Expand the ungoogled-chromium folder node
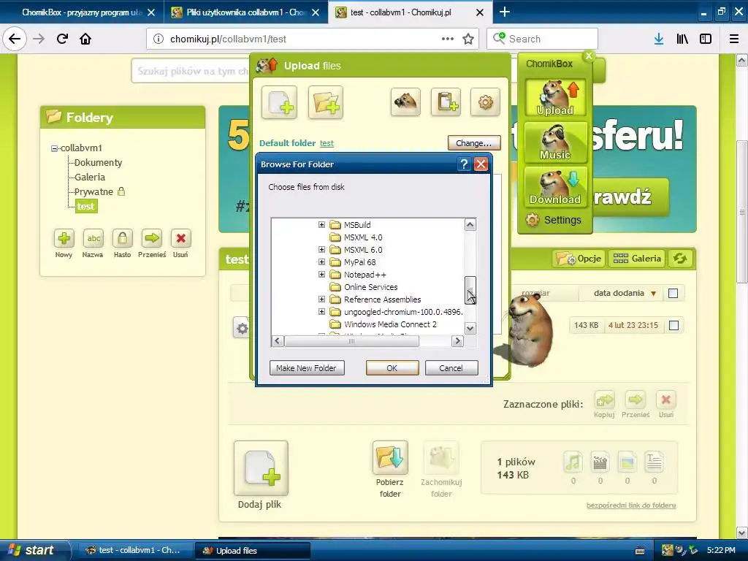 321,311
